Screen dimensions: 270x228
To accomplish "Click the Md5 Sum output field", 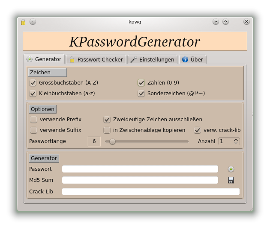I will click(x=140, y=180).
